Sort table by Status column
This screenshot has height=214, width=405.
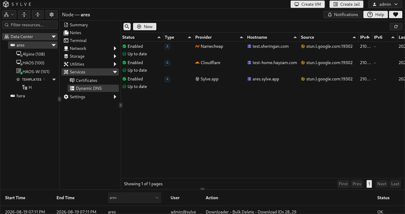point(142,37)
